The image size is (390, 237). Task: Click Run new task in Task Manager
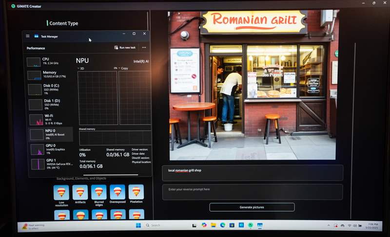coord(125,47)
